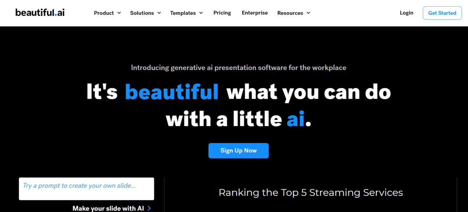
Task: Go to the Pricing page
Action: pos(222,13)
